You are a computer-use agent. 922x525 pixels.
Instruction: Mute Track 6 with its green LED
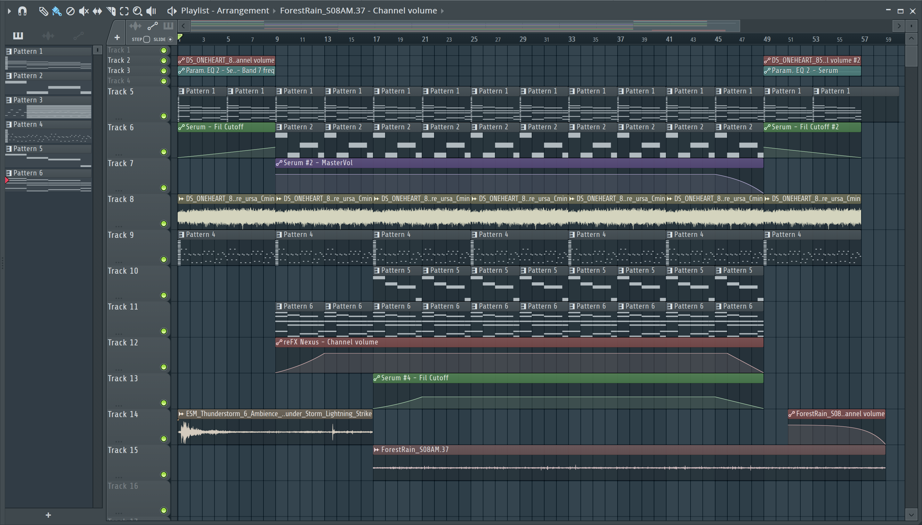pyautogui.click(x=164, y=152)
